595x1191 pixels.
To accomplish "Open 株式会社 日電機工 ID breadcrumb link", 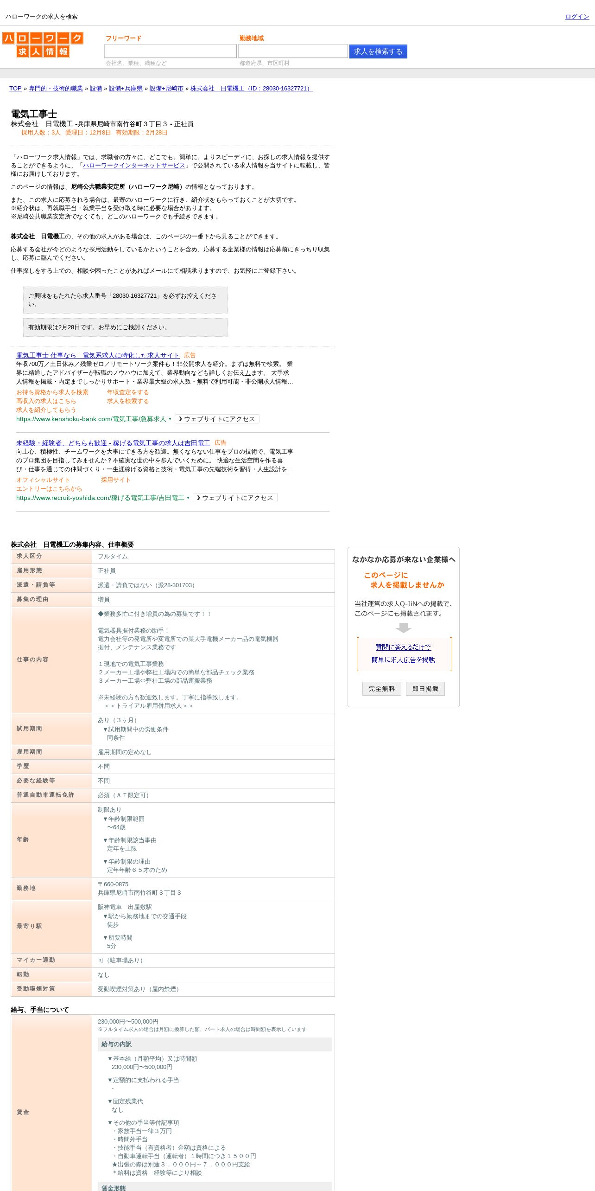I will tap(251, 89).
